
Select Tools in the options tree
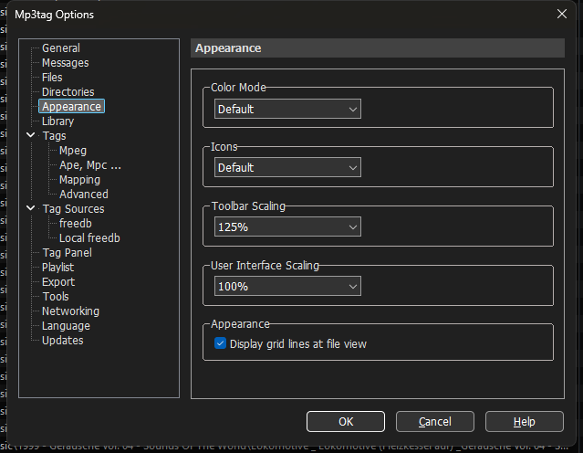tap(56, 296)
